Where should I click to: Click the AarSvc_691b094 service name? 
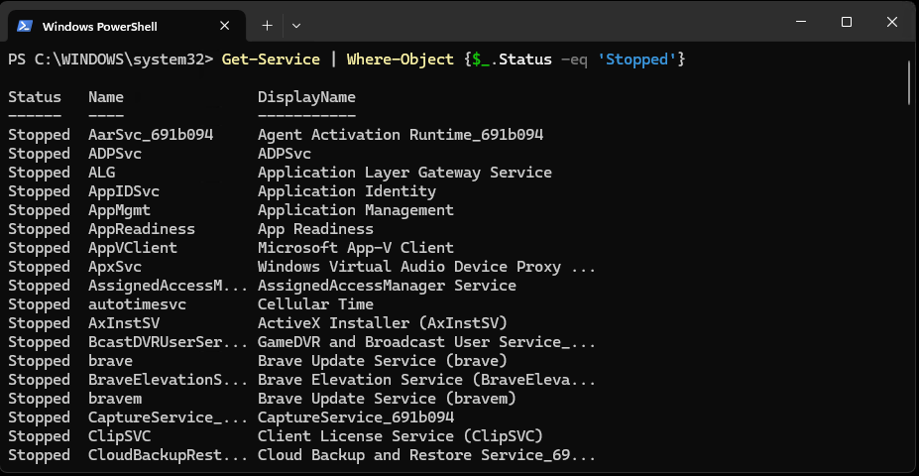(151, 135)
